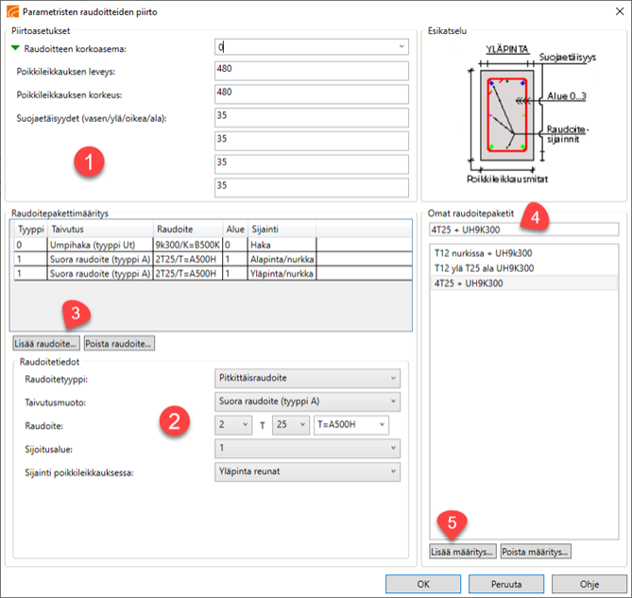Open the Raudoitteen korkoasema dropdown

click(401, 46)
